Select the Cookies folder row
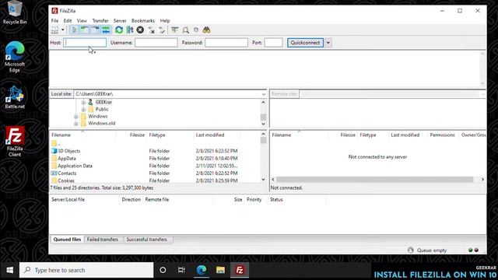 (156, 180)
